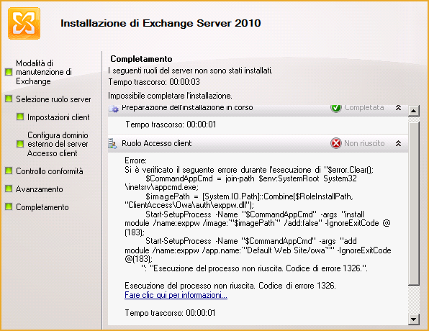Open the Fare clic qui per informazioni link
The width and height of the screenshot is (429, 331).
click(176, 295)
